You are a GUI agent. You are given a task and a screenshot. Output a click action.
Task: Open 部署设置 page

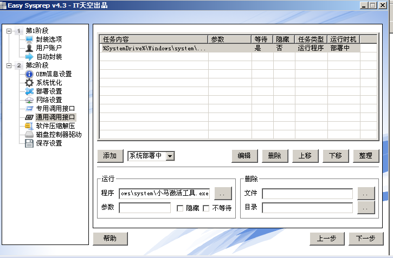coord(49,91)
